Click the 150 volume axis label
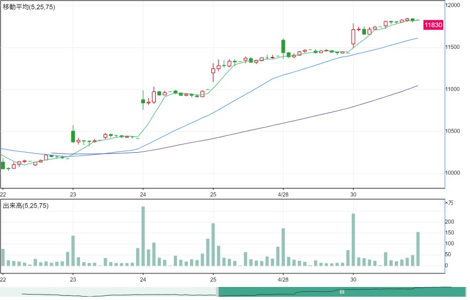Image resolution: width=470 pixels, height=300 pixels. [x=449, y=233]
